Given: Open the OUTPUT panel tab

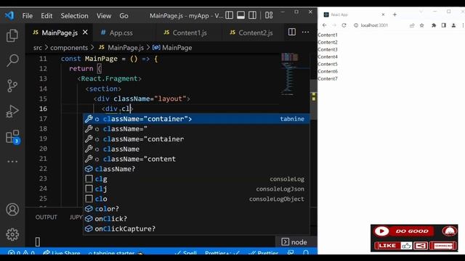Looking at the screenshot, I should click(46, 217).
